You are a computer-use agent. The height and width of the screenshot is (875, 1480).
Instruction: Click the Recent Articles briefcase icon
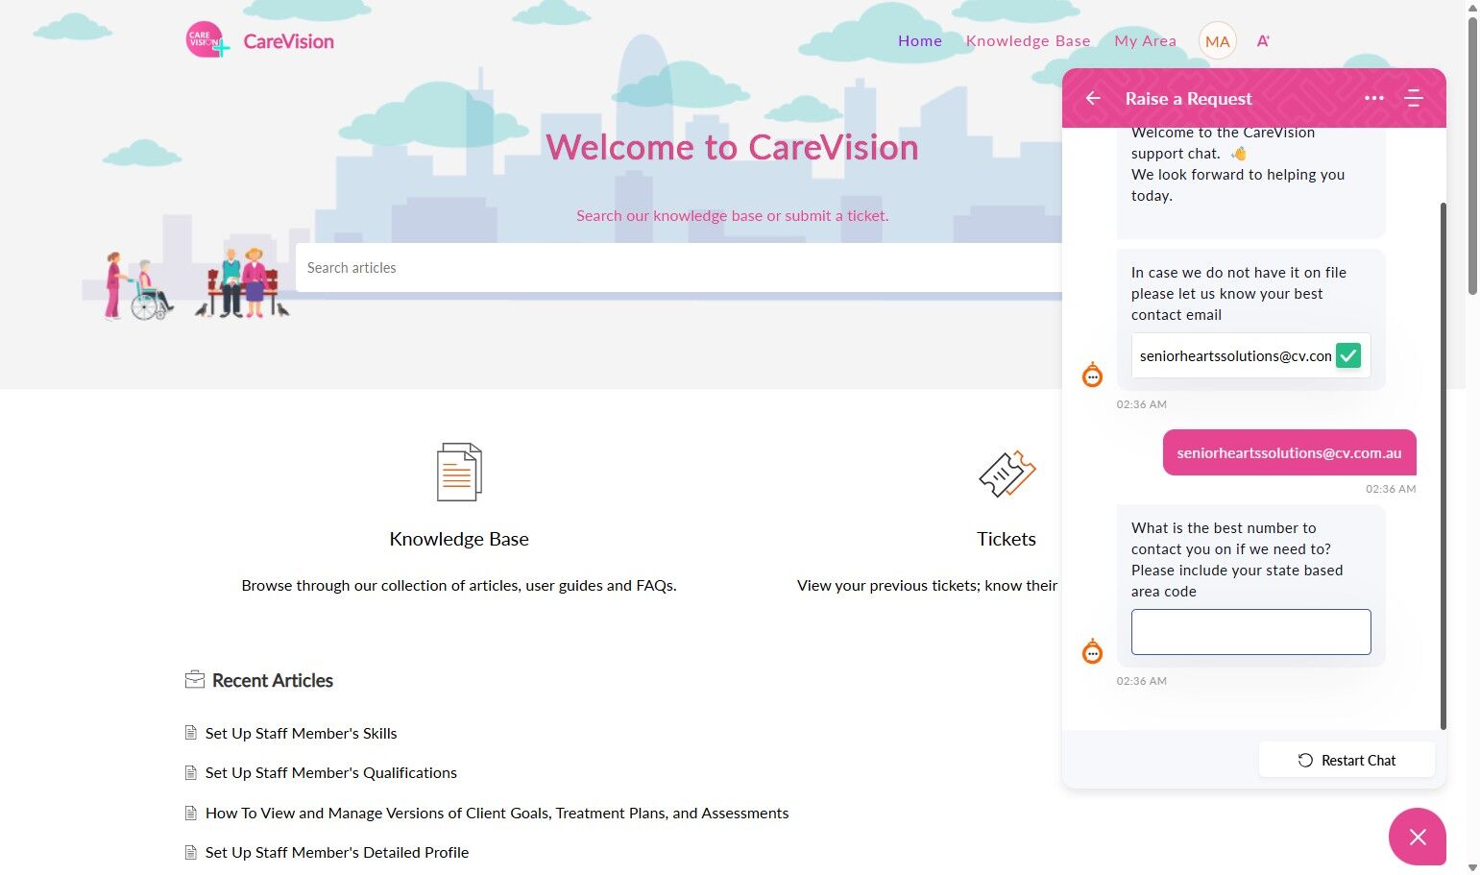pyautogui.click(x=195, y=680)
